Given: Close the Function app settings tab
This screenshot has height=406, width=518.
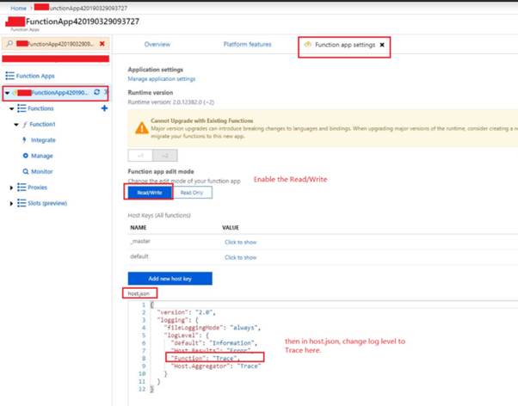Looking at the screenshot, I should tap(382, 45).
